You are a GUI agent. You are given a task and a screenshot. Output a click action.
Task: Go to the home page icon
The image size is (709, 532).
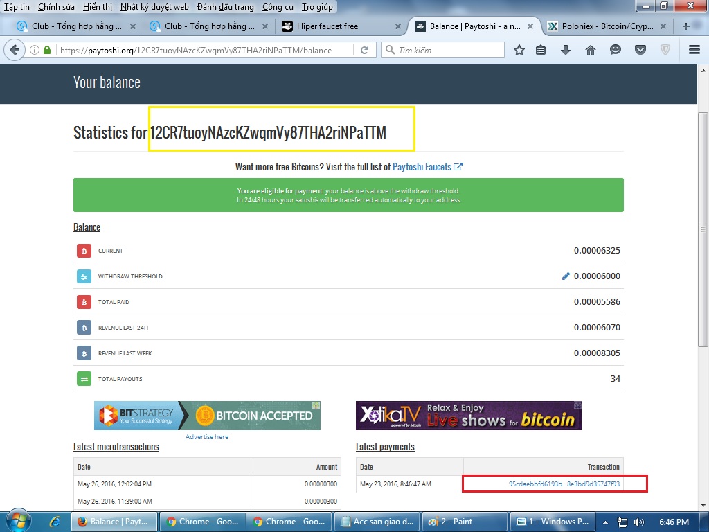(591, 50)
